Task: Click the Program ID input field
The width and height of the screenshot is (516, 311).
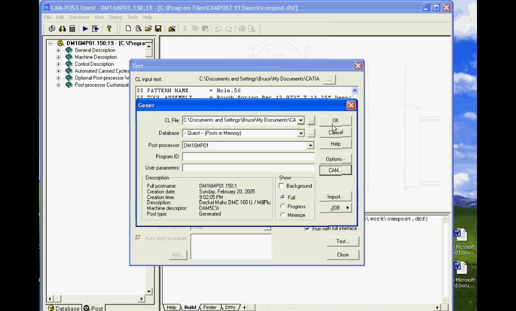Action: (248, 157)
